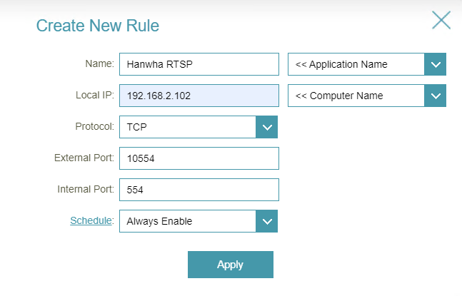Click the 'Protocol:' field label

(x=94, y=126)
